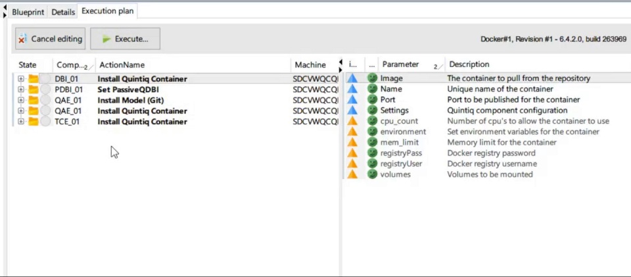This screenshot has width=631, height=277.
Task: Click the green smiley icon for registryPass
Action: 373,153
